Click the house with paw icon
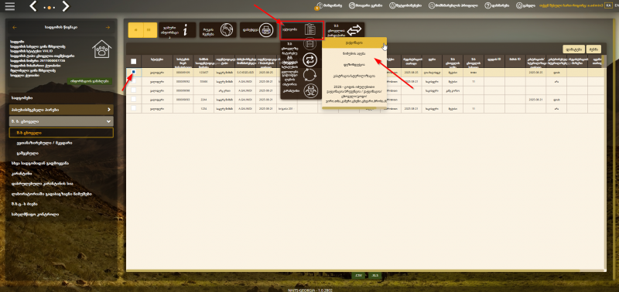The width and height of the screenshot is (619, 292). pyautogui.click(x=102, y=49)
